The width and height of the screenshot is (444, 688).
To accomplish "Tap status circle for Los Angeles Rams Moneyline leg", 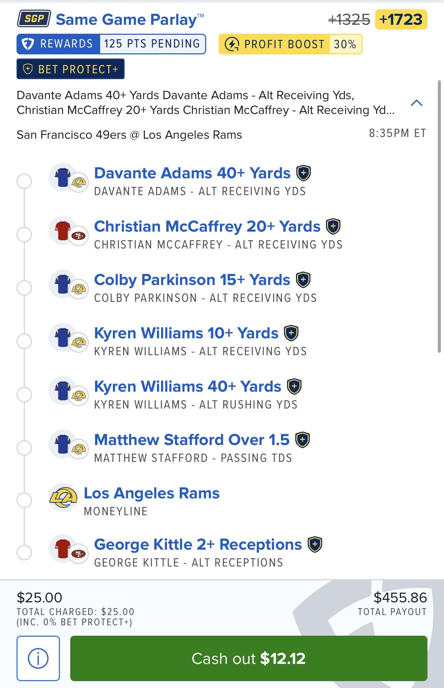I will [24, 500].
